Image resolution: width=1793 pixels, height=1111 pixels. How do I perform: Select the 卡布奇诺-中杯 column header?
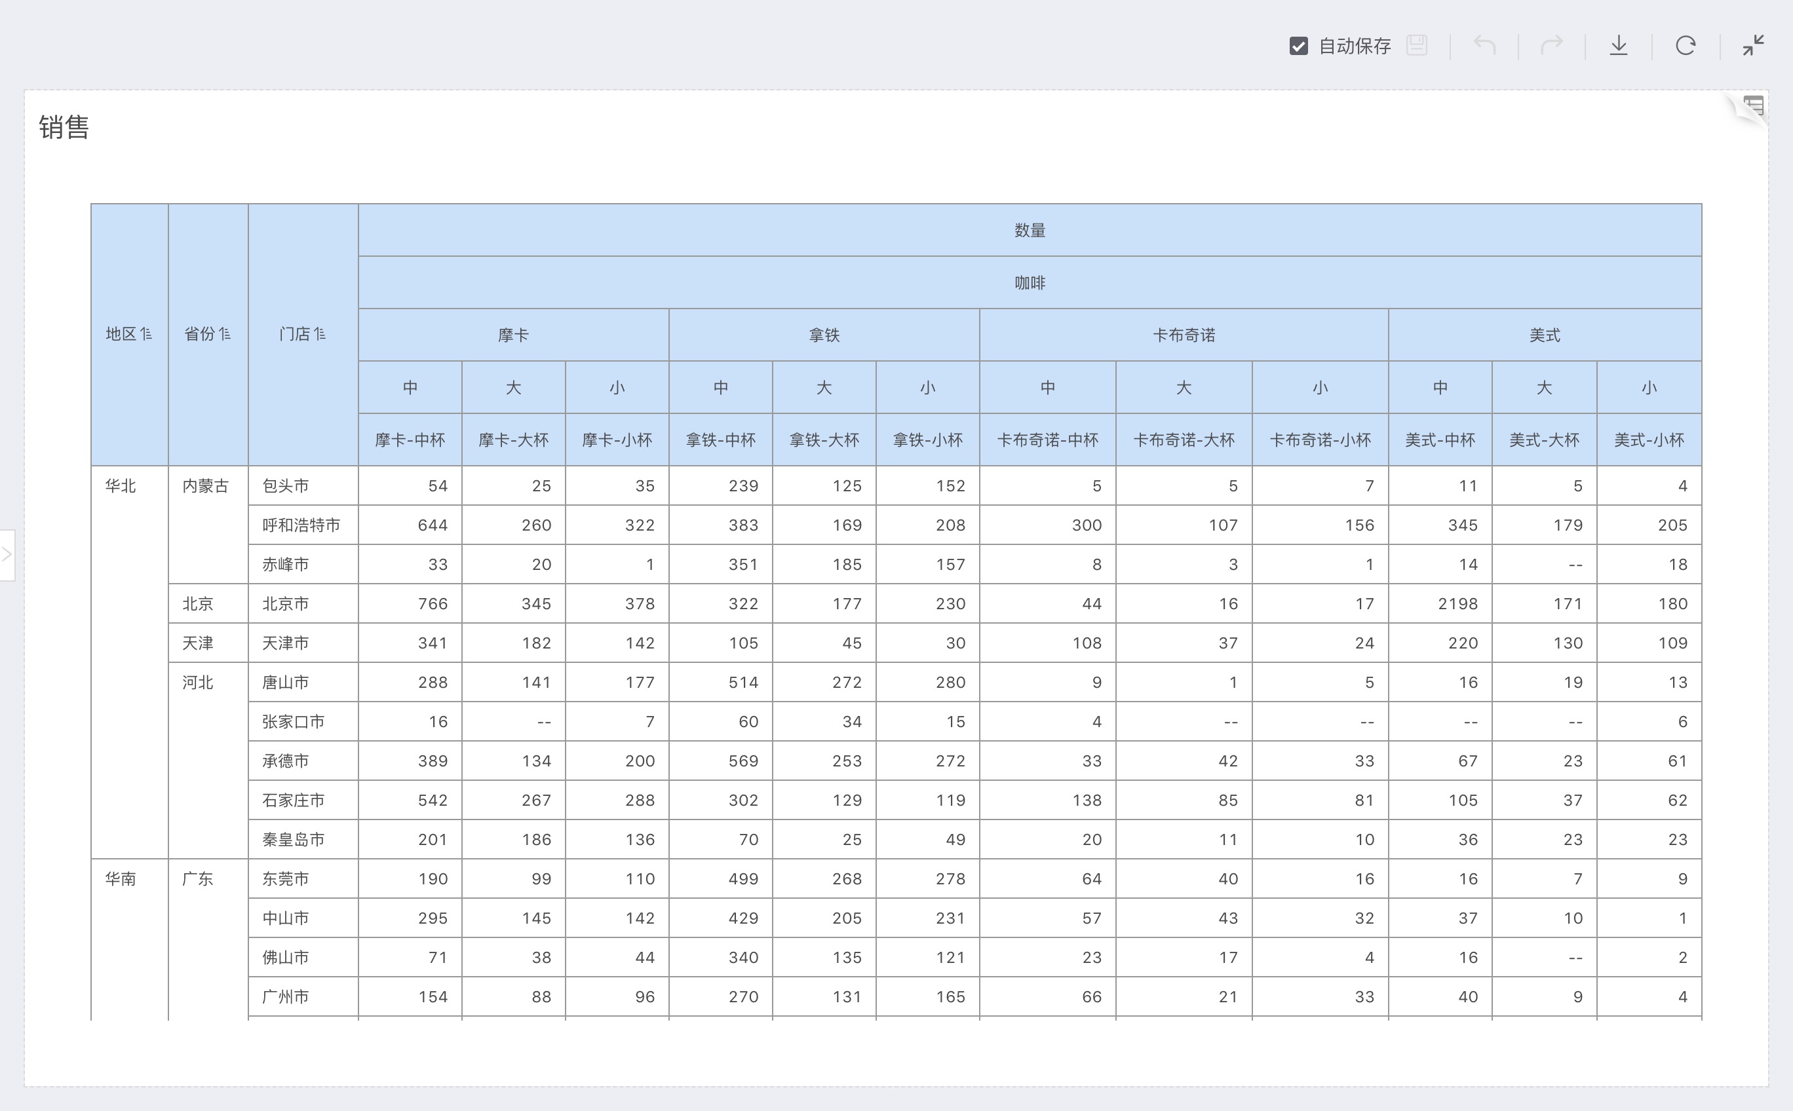coord(1048,440)
